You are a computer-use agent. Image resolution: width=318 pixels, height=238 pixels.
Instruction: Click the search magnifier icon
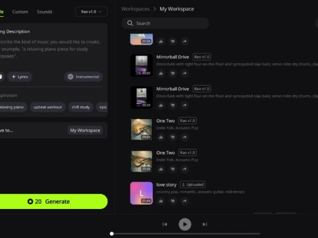[x=130, y=24]
